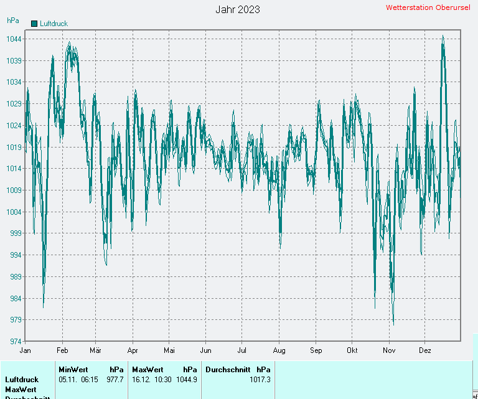Click the 1024 y-axis value
This screenshot has width=478, height=399.
[14, 126]
